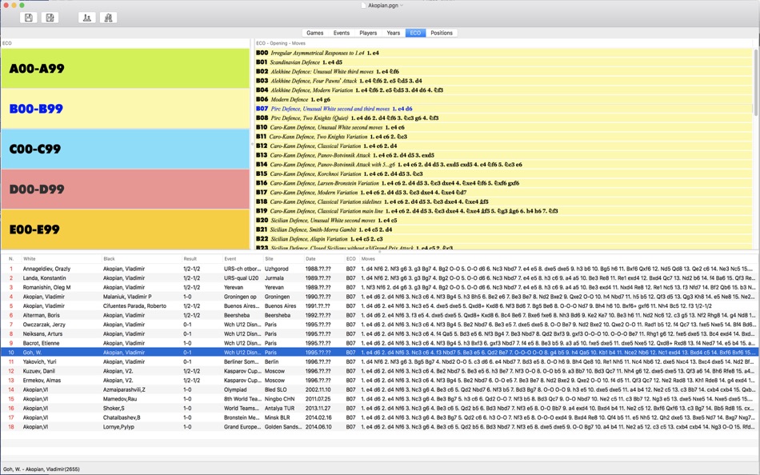Choose the red D00-D99 ECO category
760x475 pixels.
125,189
